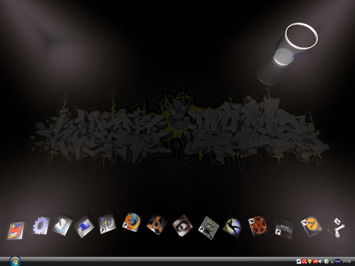Click the Safely Remove Hardware tray icon

(x=332, y=261)
